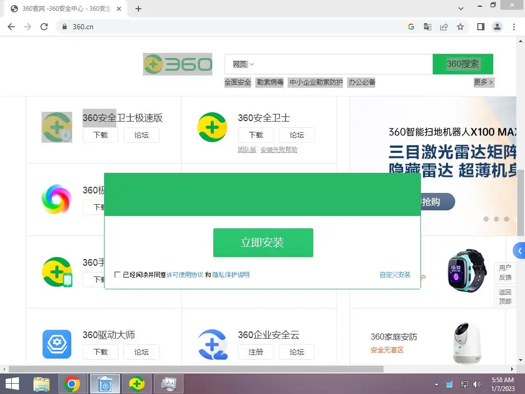Click the Google icon in address bar

(411, 27)
